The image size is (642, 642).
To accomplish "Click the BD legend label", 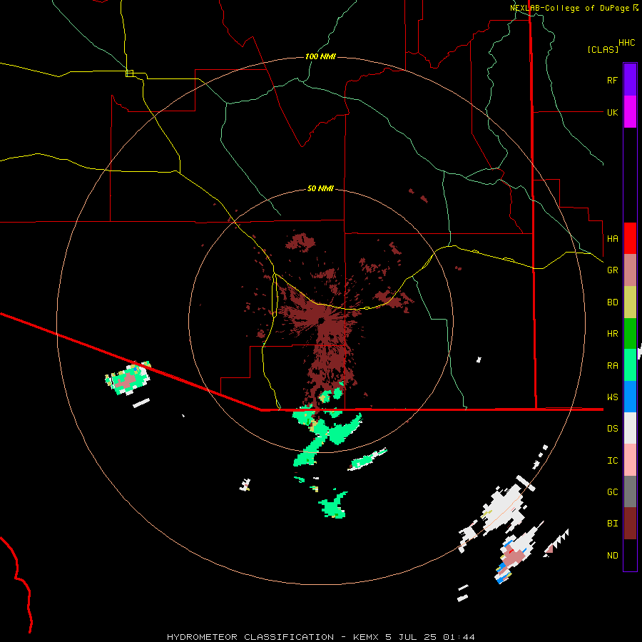I will click(612, 302).
